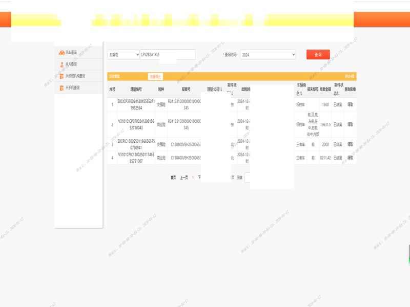Click 调取 on the 19631.5 amount row
The height and width of the screenshot is (307, 410).
351,124
